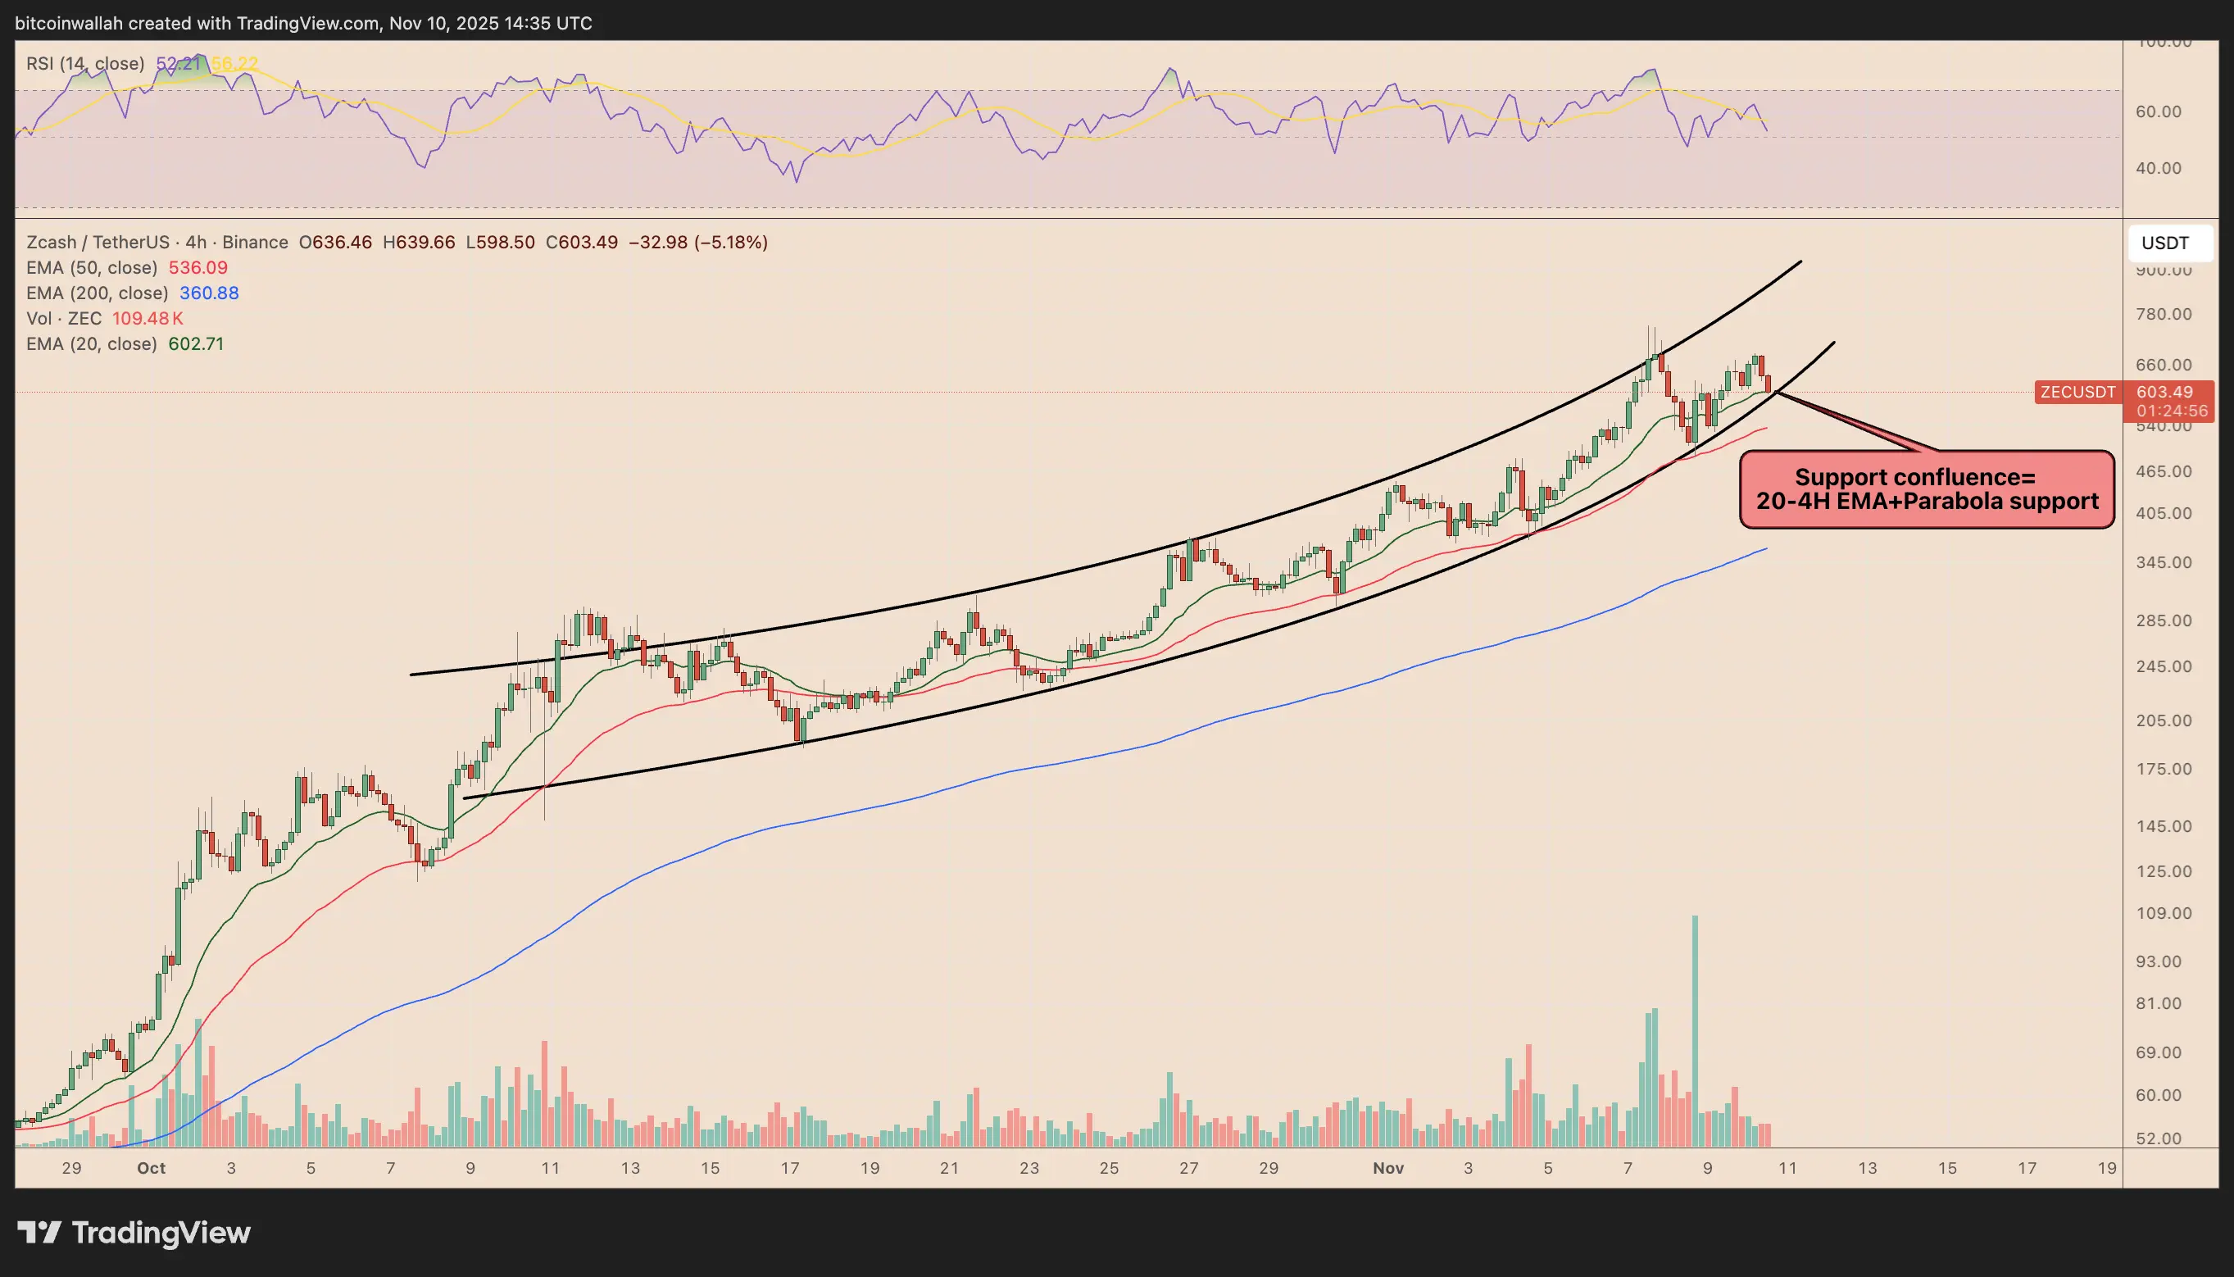Click the Vol · ZEC indicator label
The height and width of the screenshot is (1277, 2234).
click(63, 318)
